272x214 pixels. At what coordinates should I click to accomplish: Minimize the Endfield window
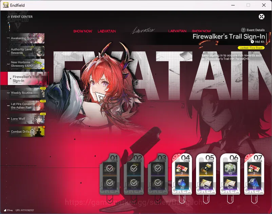[233, 5]
